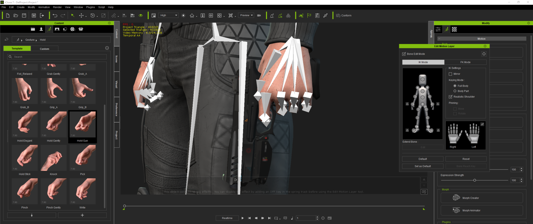Click the content library vertical scrollbar
Screen dimensions: 533x224
click(104, 156)
